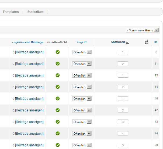
Task: Click published checkmark in ID 44 row
Action: pos(57,133)
